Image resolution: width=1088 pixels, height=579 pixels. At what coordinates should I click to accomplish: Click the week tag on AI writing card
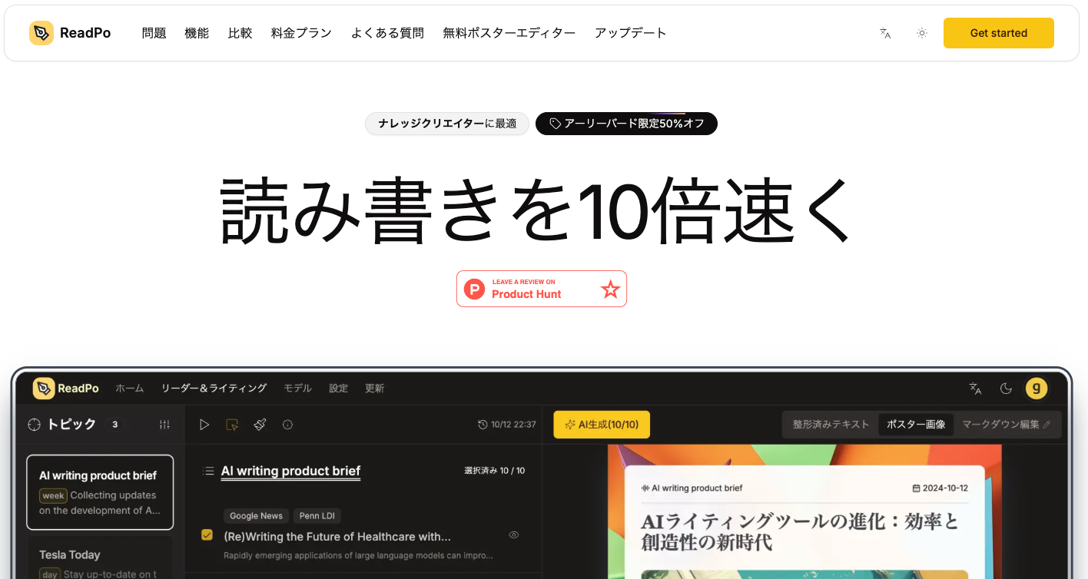tap(54, 496)
